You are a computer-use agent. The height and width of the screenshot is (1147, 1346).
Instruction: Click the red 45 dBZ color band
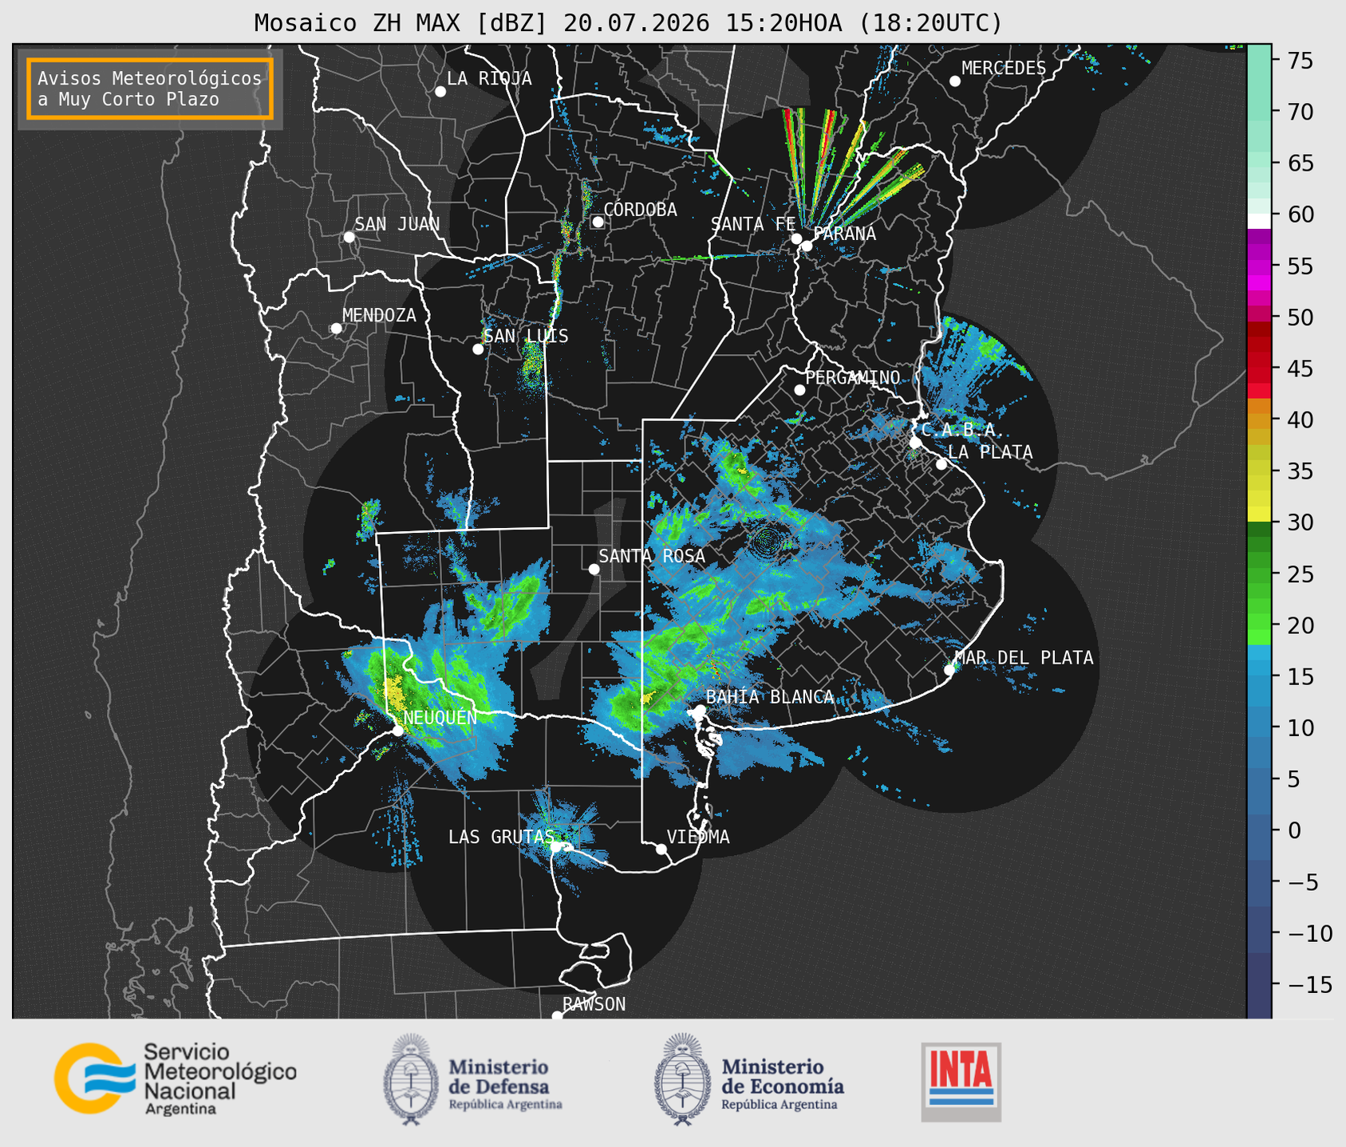pyautogui.click(x=1259, y=369)
